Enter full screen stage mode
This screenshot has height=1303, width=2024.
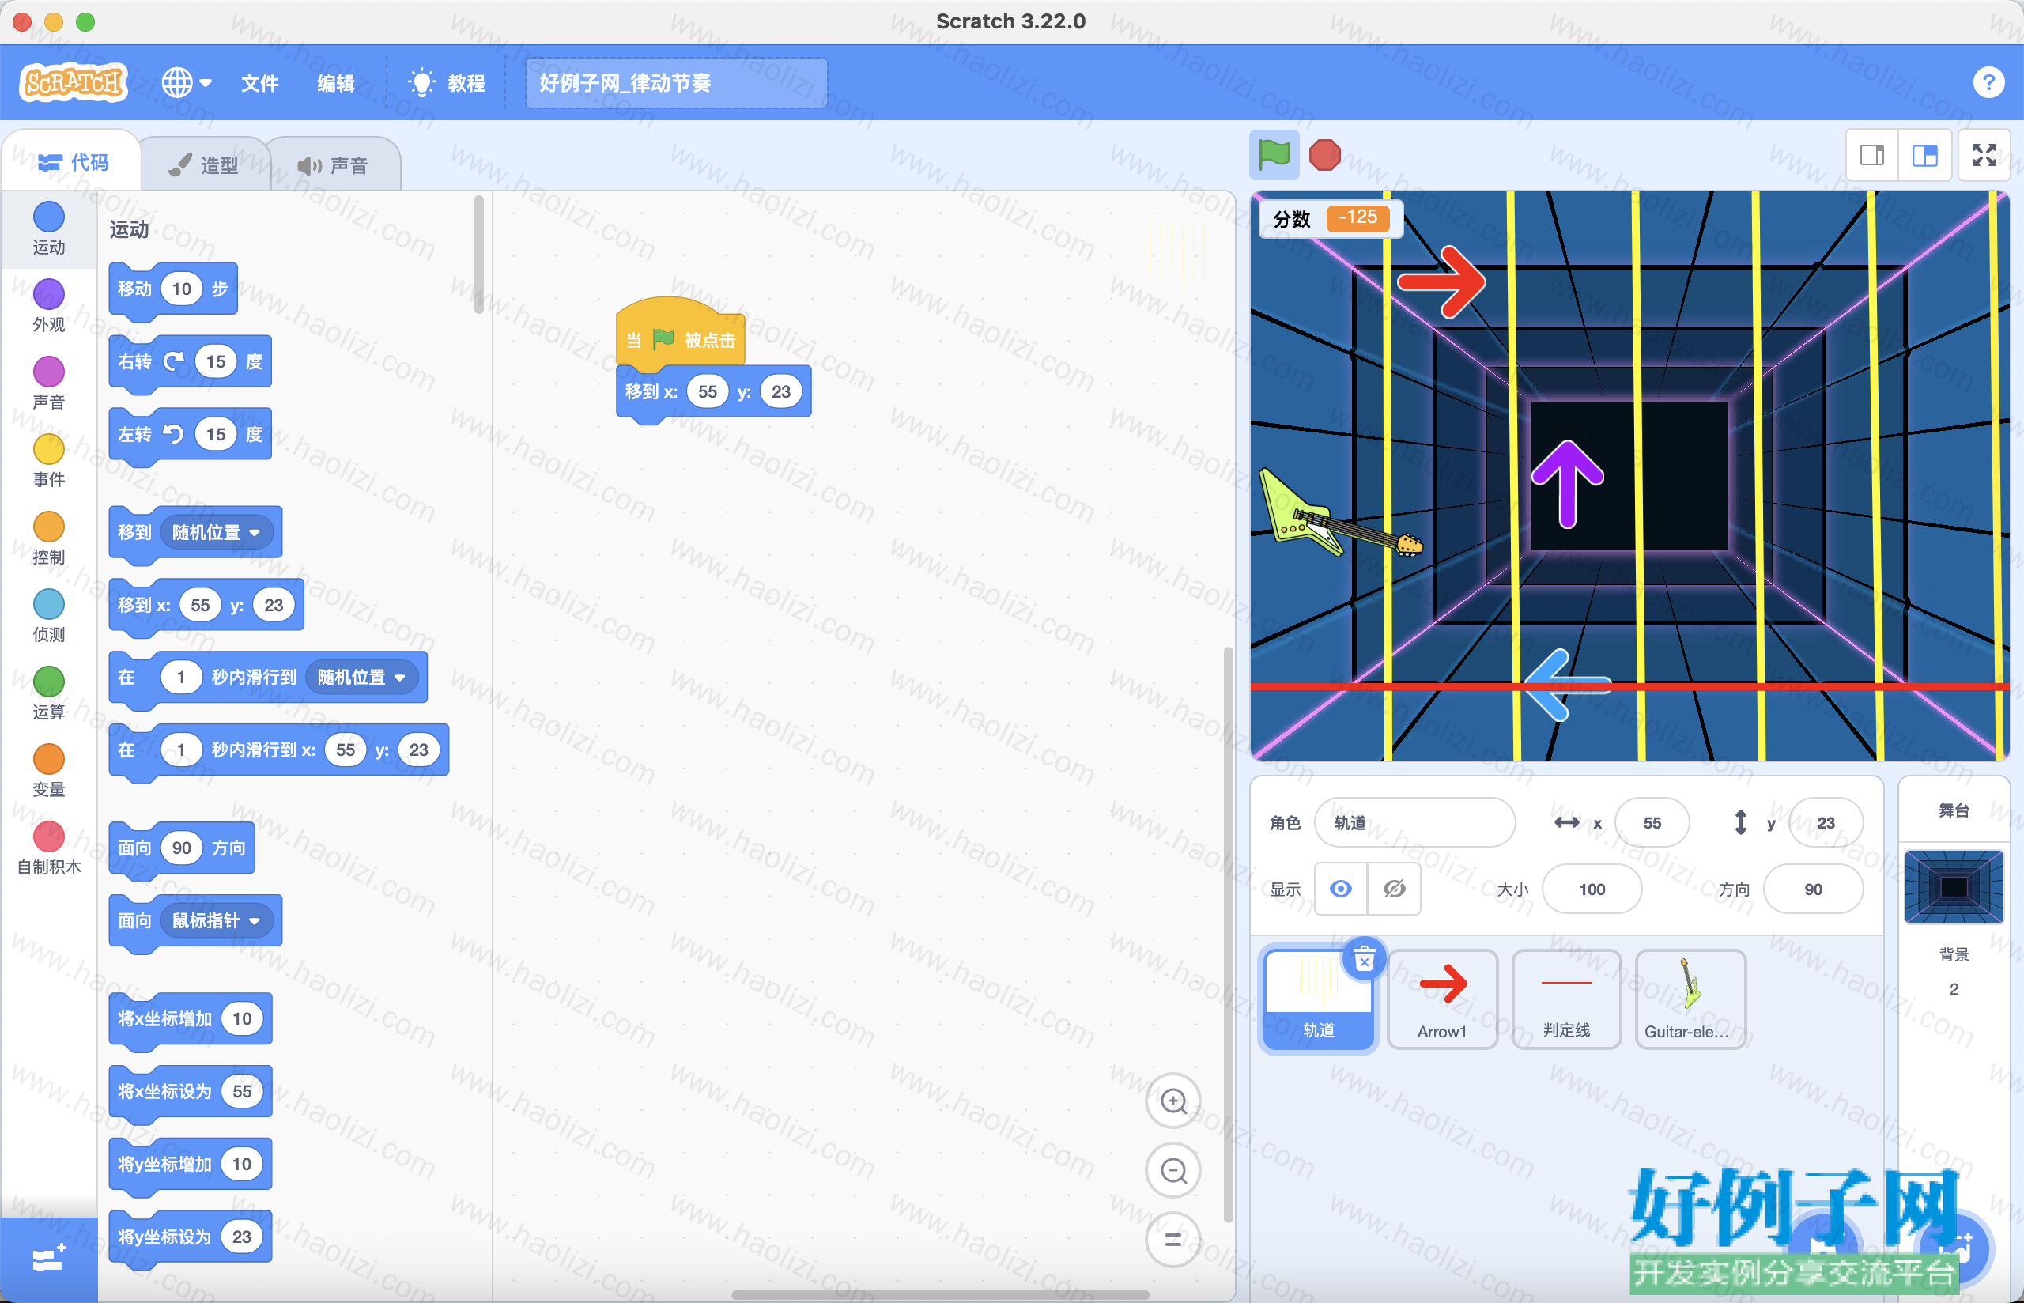click(1984, 155)
